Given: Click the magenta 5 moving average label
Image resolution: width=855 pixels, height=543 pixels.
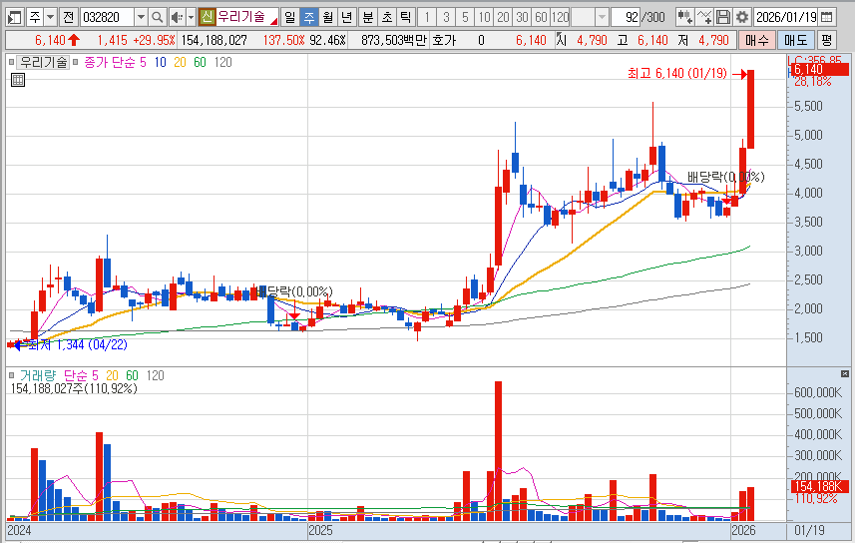Looking at the screenshot, I should (x=143, y=62).
